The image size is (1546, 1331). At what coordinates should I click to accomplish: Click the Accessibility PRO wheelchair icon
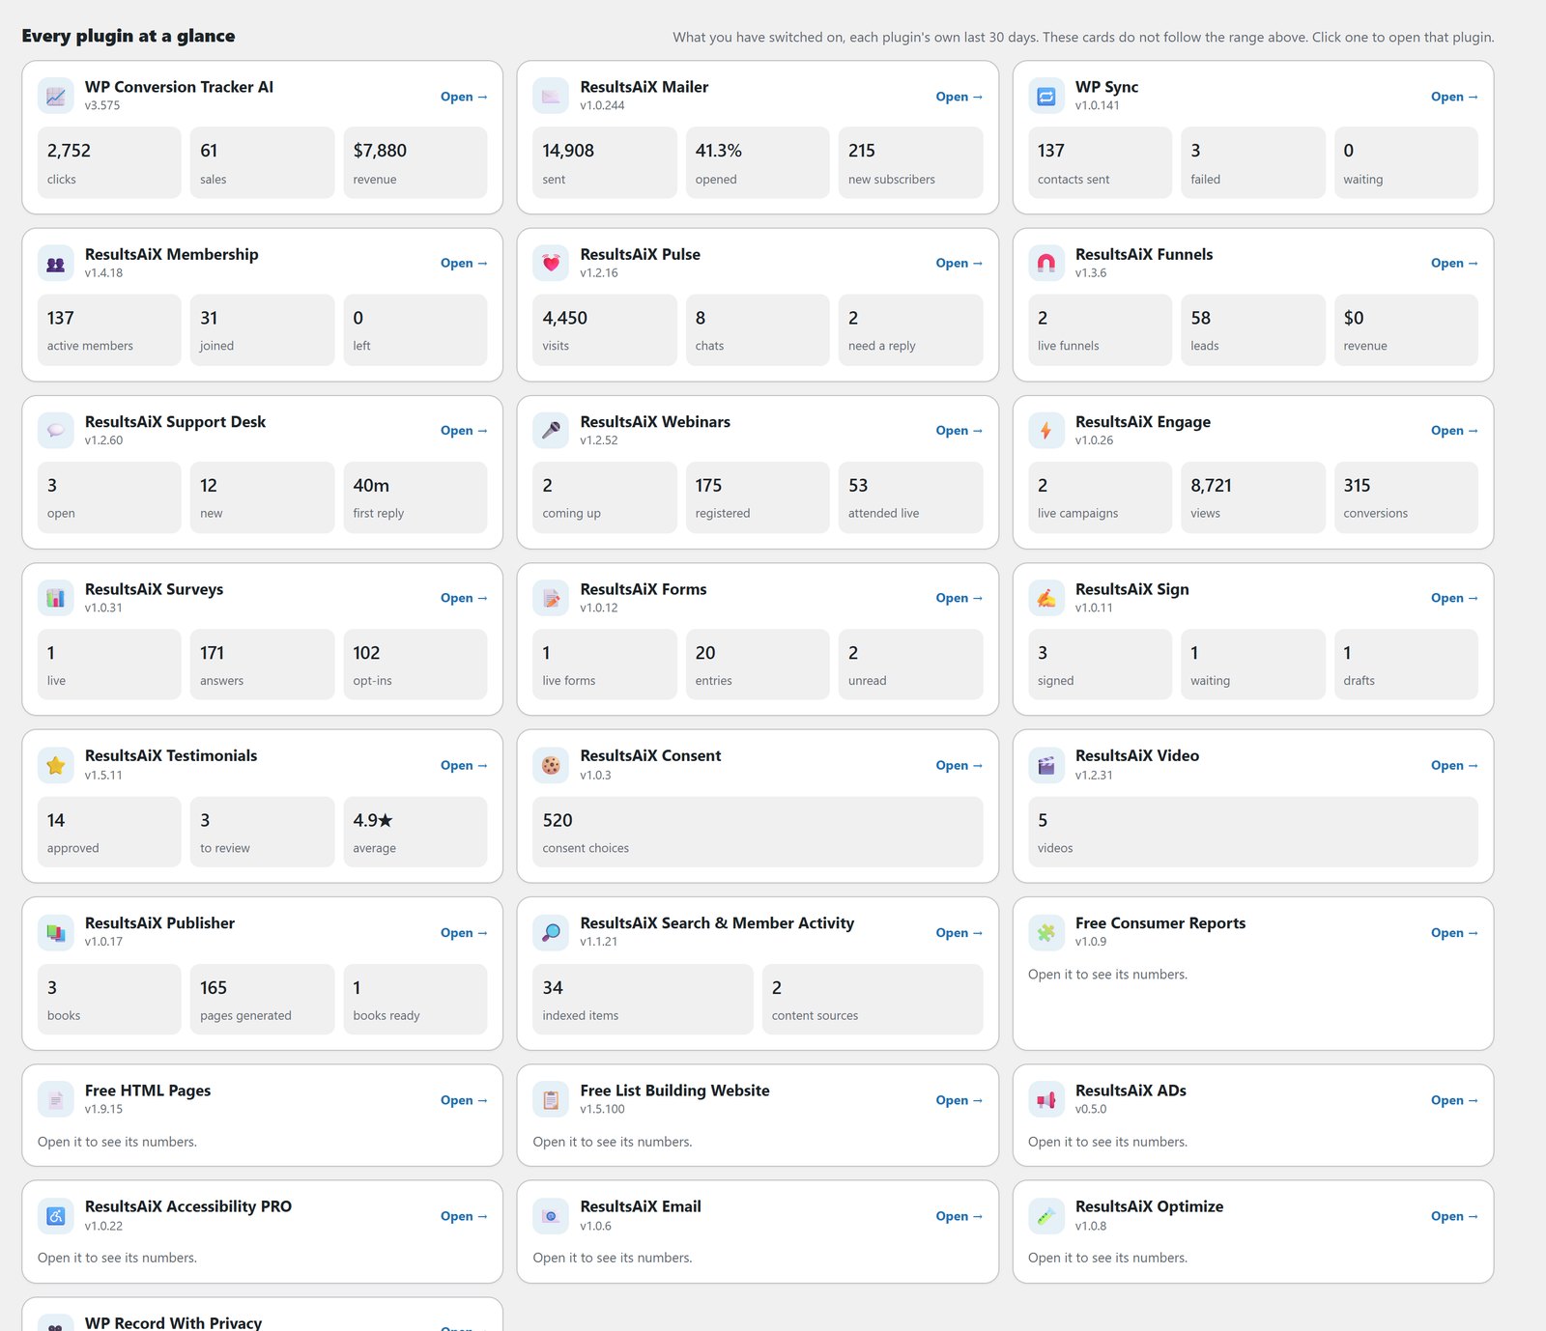click(56, 1215)
